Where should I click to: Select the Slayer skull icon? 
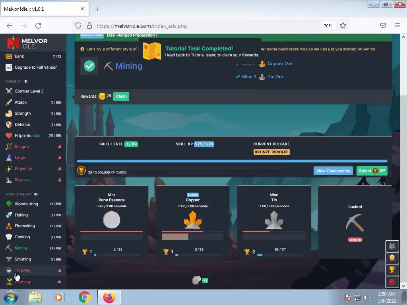coord(9,180)
